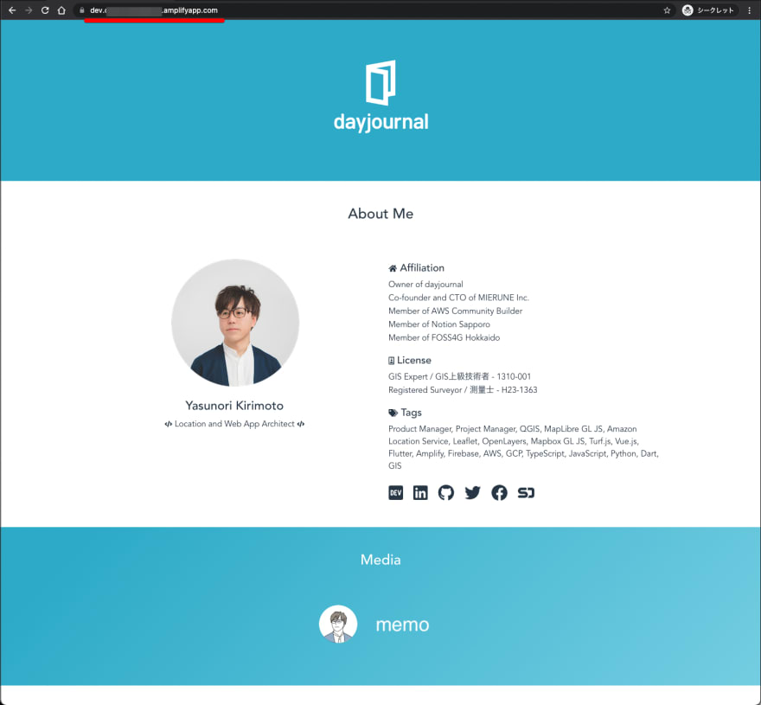The height and width of the screenshot is (705, 761).
Task: Click the License badge icon
Action: pyautogui.click(x=391, y=360)
